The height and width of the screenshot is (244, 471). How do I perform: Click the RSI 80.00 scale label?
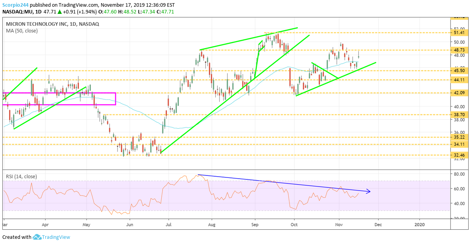coord(459,174)
